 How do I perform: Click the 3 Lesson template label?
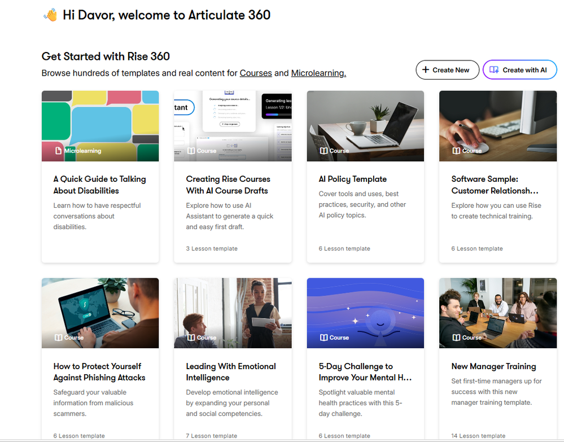212,248
